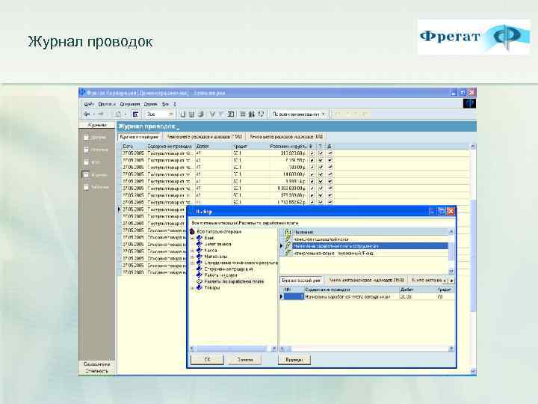
Task: Click the icon beside Работы и услуги
Action: coord(199,275)
